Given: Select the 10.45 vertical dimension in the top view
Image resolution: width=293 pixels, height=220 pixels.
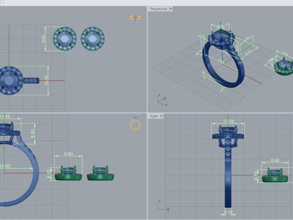Looking at the screenshot, I should coord(46,81).
